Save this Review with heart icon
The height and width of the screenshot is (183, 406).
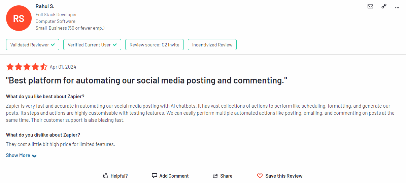coord(279,176)
